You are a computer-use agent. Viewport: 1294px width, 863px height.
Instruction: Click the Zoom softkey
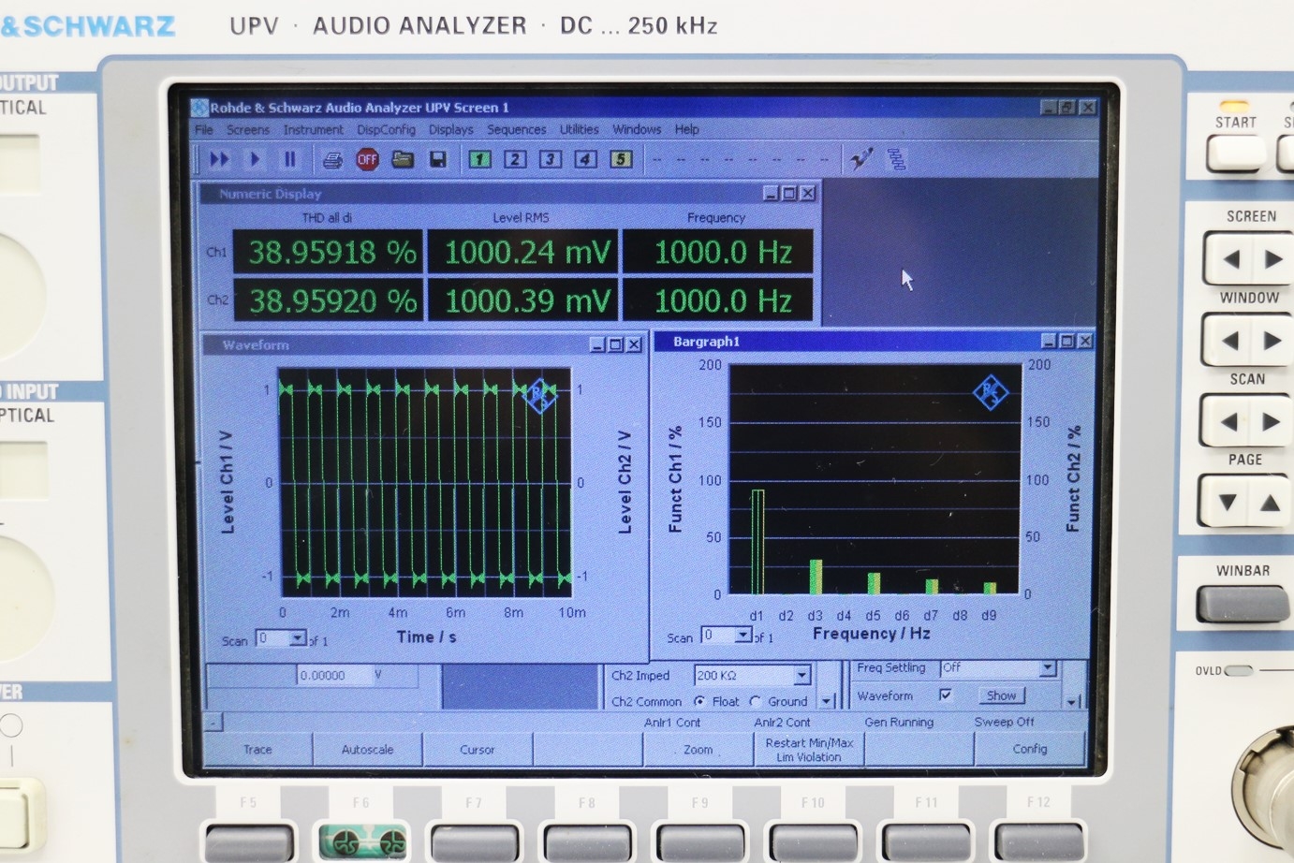[698, 749]
